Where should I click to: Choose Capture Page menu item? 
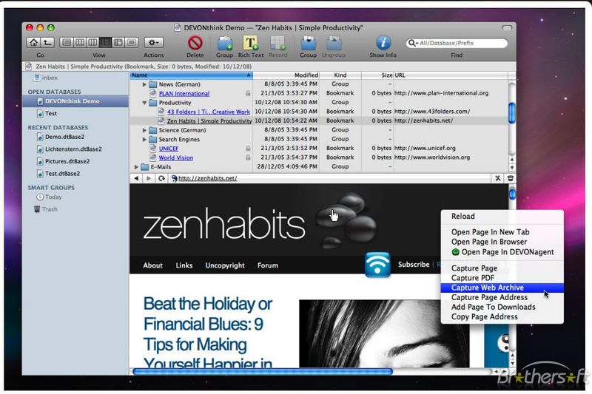502,268
